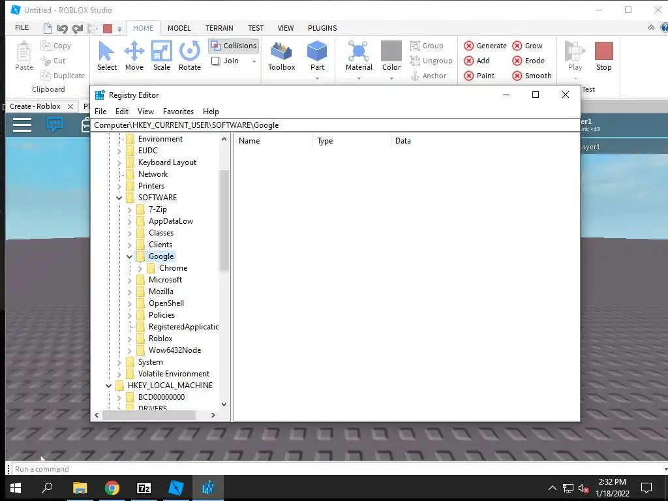Select the Mozilla registry key
This screenshot has height=501, width=668.
(160, 292)
